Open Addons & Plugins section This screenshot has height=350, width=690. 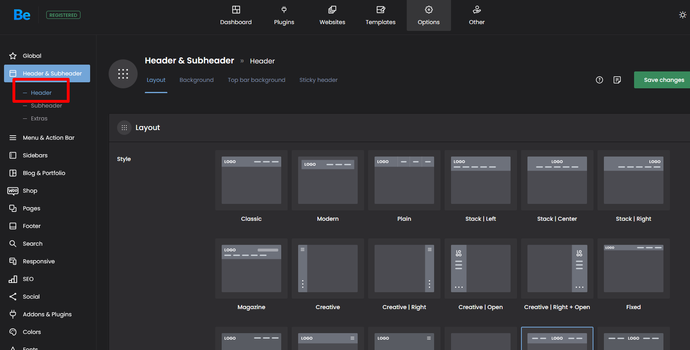point(47,314)
